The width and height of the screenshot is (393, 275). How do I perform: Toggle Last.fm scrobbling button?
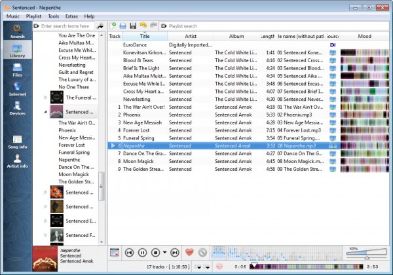click(x=219, y=266)
